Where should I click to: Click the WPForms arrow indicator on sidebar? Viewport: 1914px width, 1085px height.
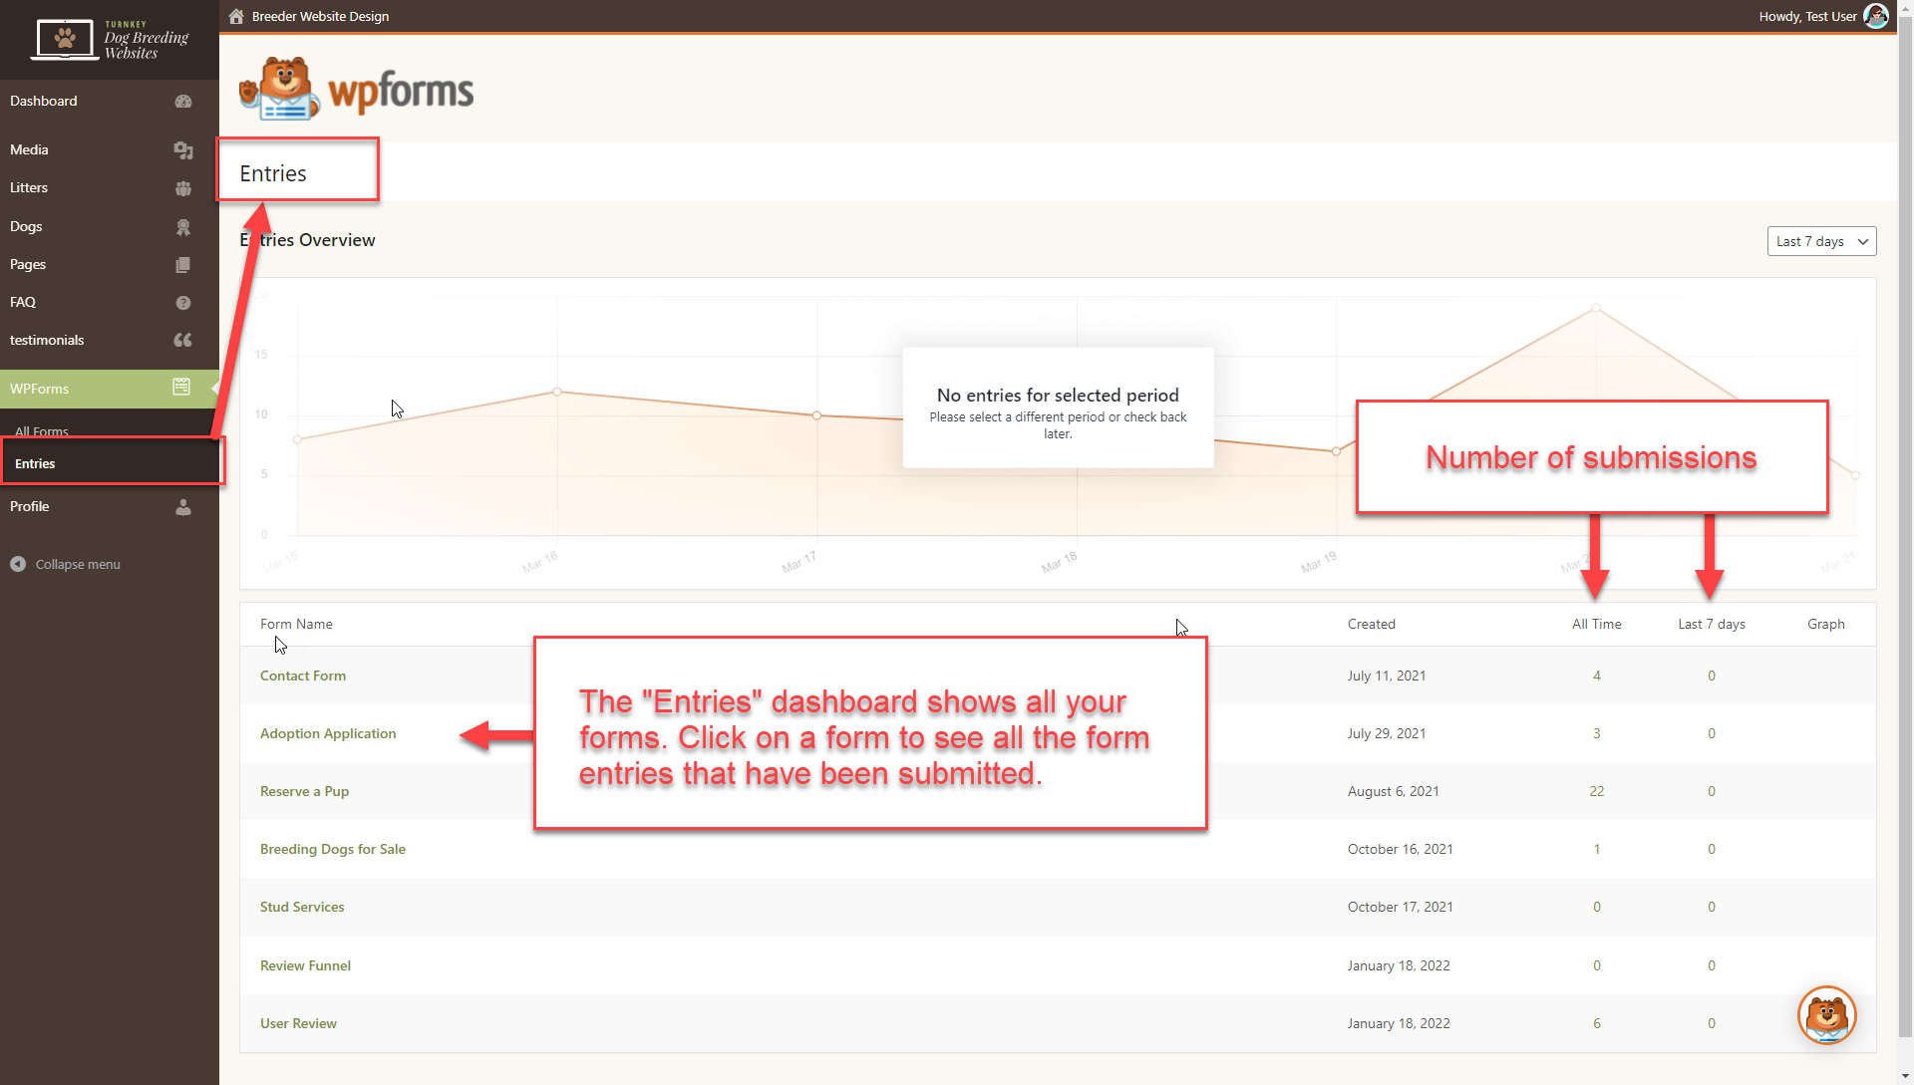point(213,389)
